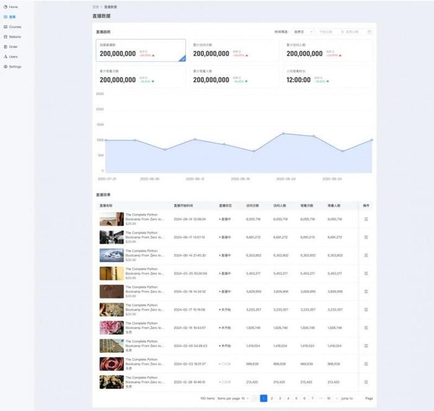The image size is (434, 411).
Task: Open the time filter dropdown
Action: [x=303, y=32]
